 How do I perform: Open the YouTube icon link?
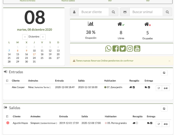pos(137,48)
